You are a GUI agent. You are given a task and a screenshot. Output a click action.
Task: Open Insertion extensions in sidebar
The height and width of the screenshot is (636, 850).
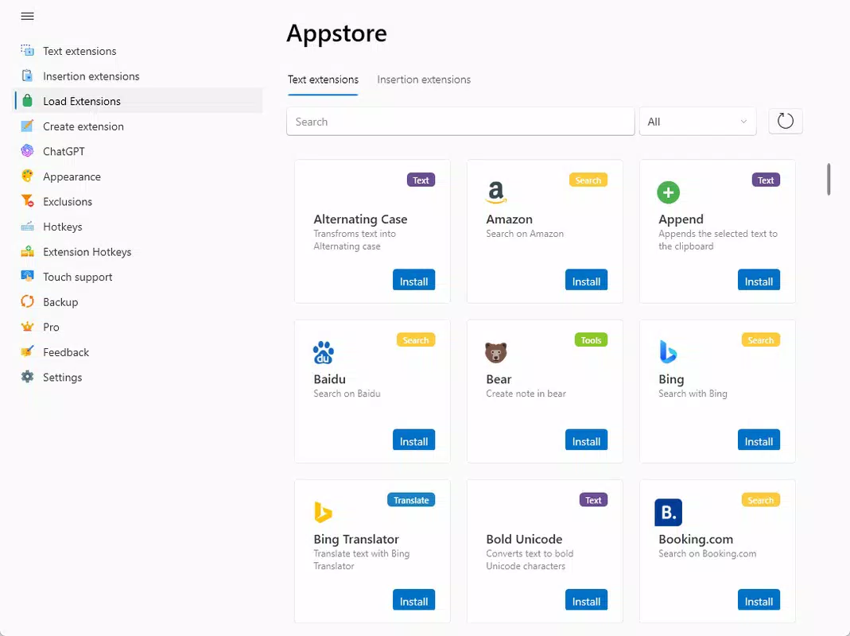[x=138, y=76]
